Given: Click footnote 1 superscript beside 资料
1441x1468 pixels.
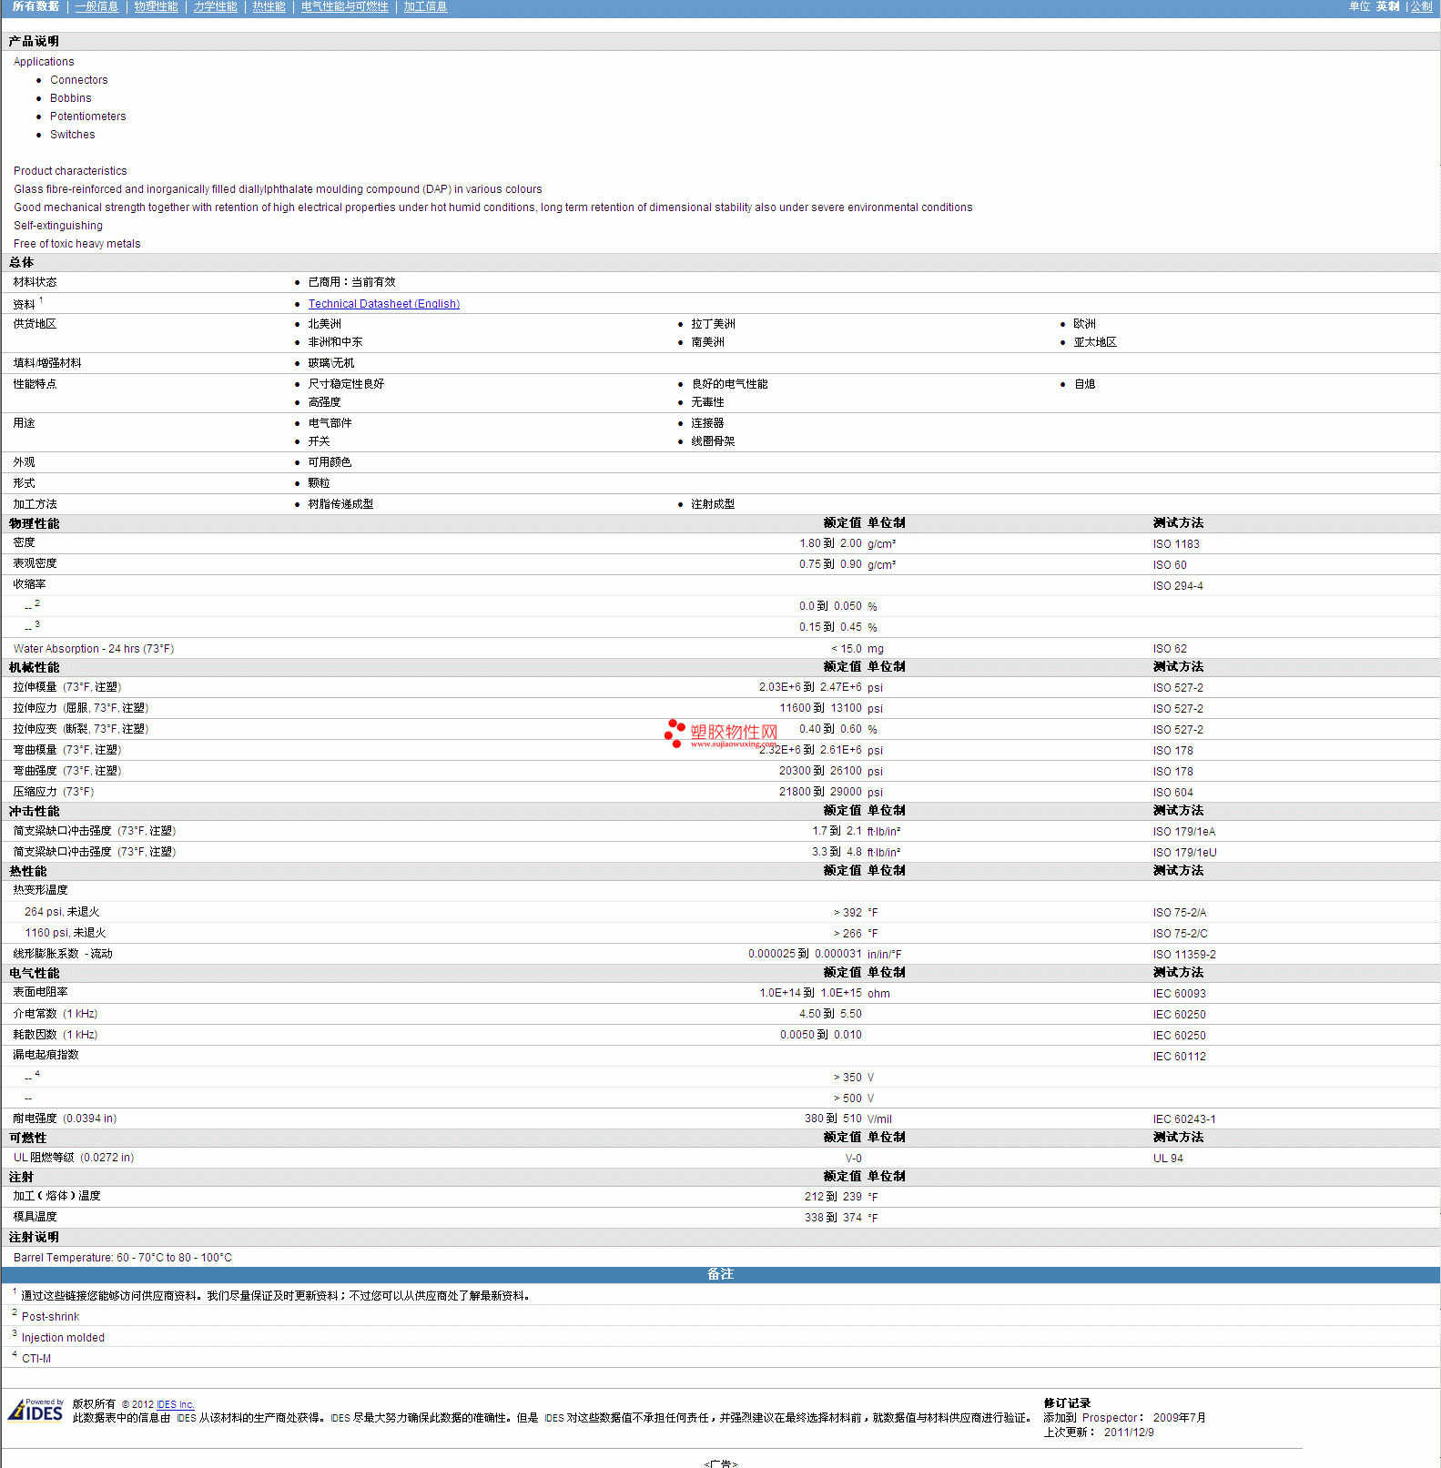Looking at the screenshot, I should point(41,300).
